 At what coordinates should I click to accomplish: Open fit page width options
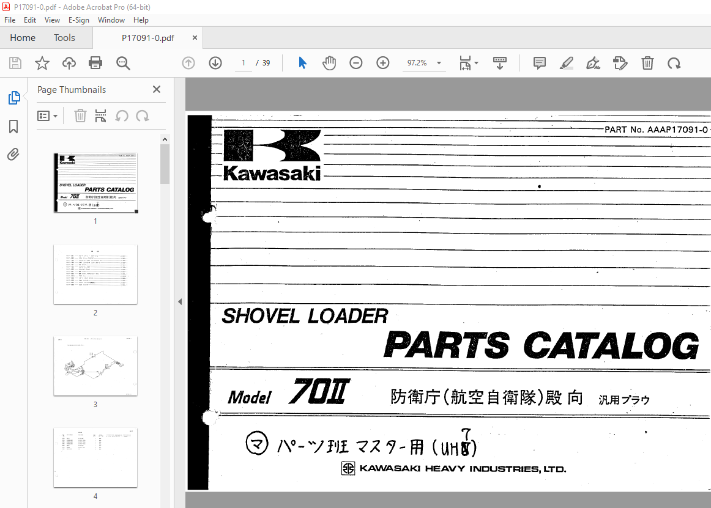[x=469, y=63]
